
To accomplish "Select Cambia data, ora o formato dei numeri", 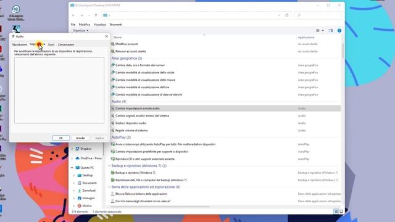I will (140, 65).
